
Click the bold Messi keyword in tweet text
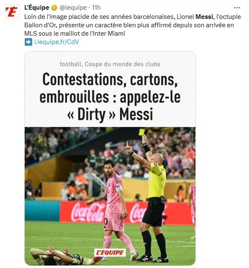pyautogui.click(x=204, y=17)
